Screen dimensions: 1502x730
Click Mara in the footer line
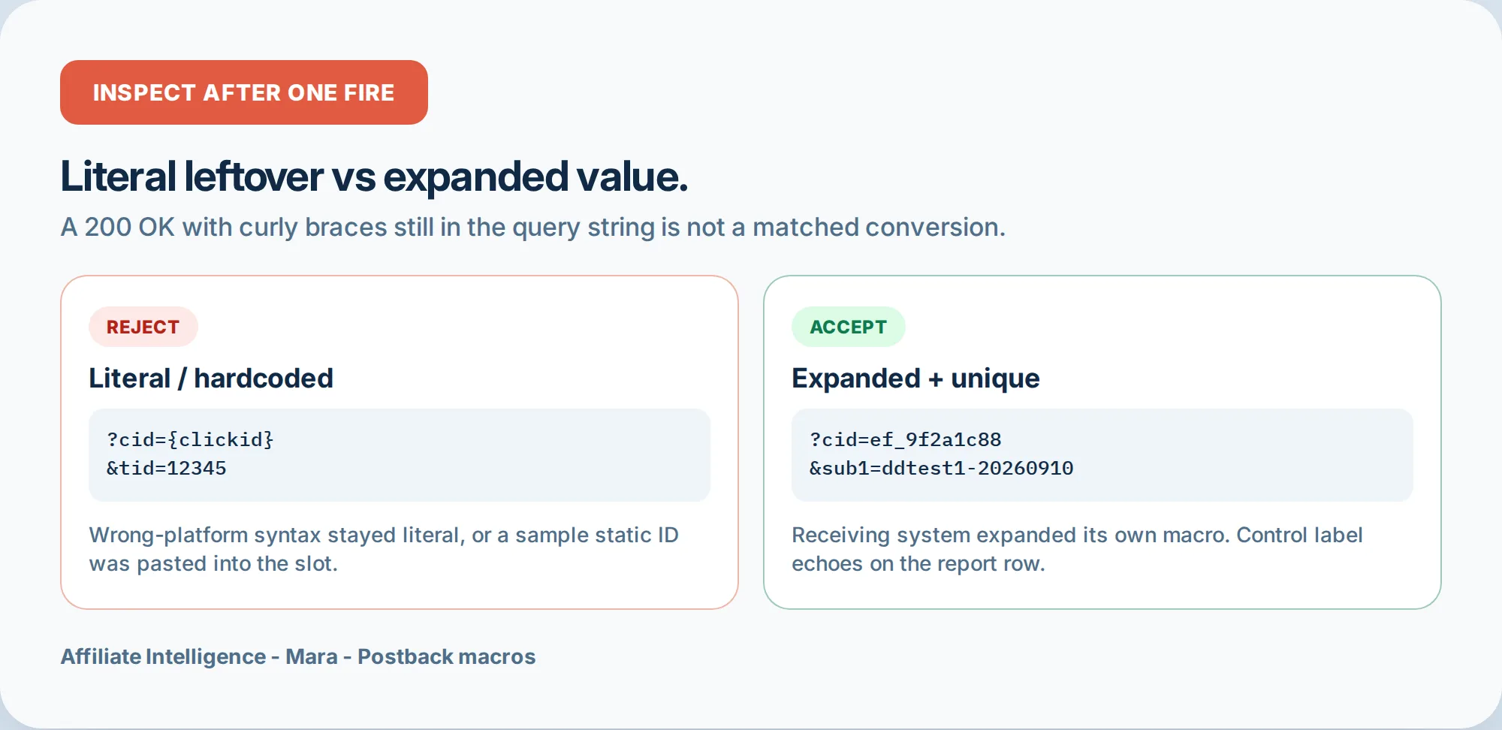(312, 656)
